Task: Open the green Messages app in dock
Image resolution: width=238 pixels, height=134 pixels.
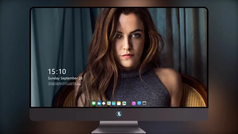Action: click(x=94, y=103)
